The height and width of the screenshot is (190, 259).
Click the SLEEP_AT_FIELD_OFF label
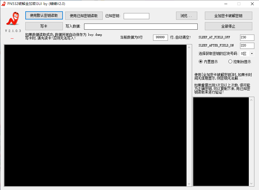(x=214, y=37)
